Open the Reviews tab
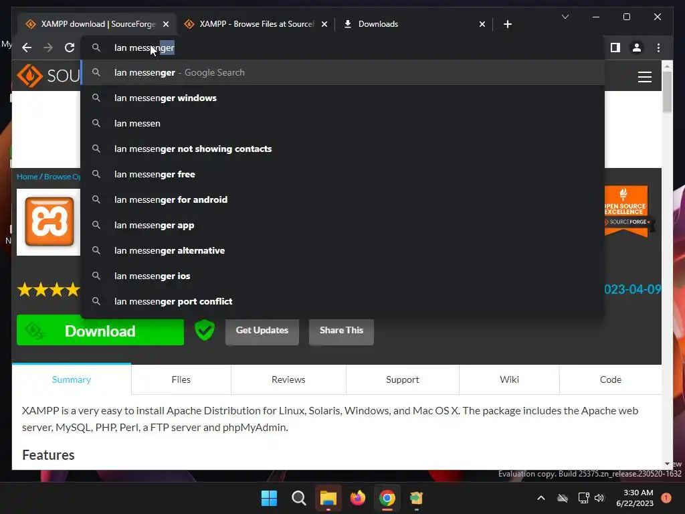This screenshot has width=685, height=514. coord(288,379)
